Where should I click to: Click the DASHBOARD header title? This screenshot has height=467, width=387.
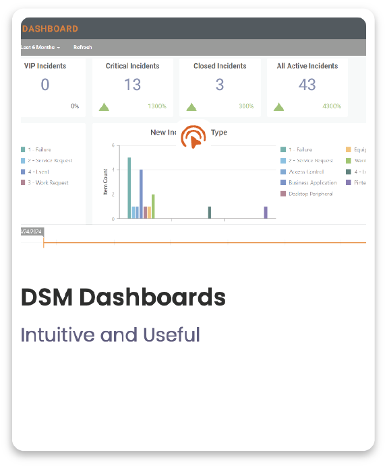point(50,28)
